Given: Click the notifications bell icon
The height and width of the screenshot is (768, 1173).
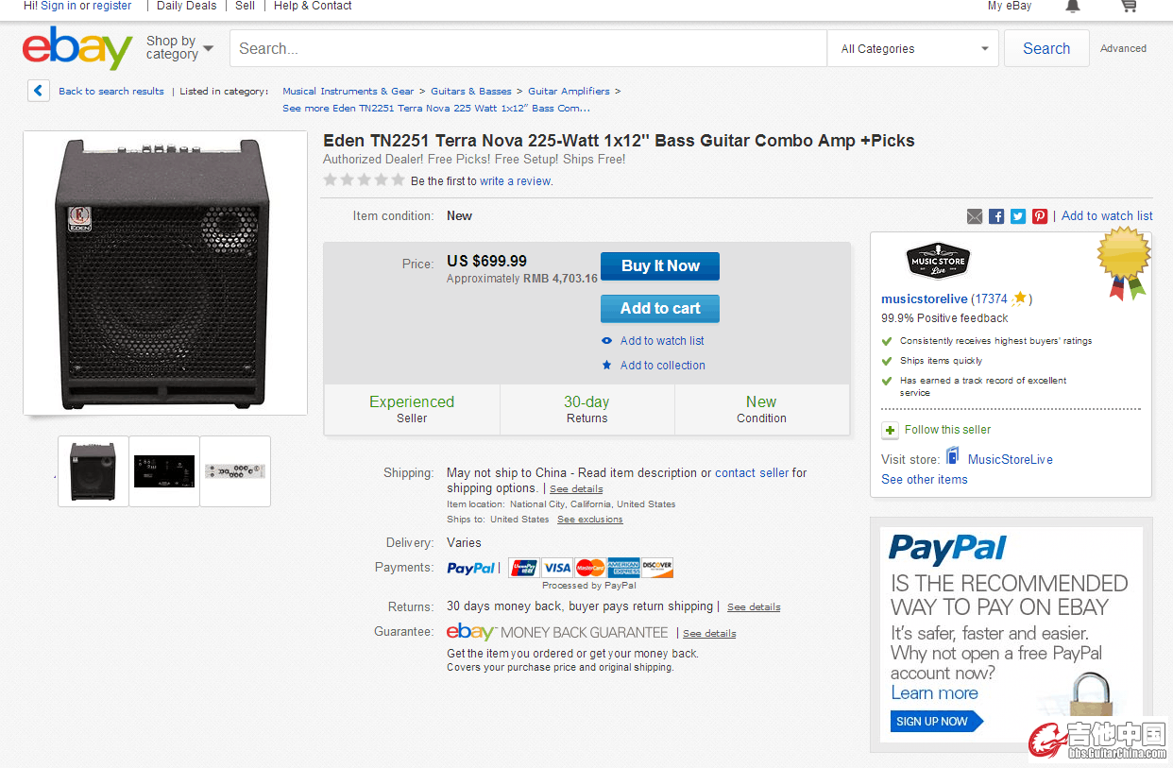Looking at the screenshot, I should click(1072, 7).
